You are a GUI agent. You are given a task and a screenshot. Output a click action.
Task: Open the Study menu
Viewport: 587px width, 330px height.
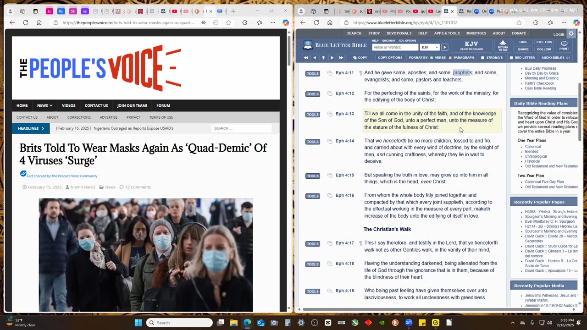click(374, 33)
